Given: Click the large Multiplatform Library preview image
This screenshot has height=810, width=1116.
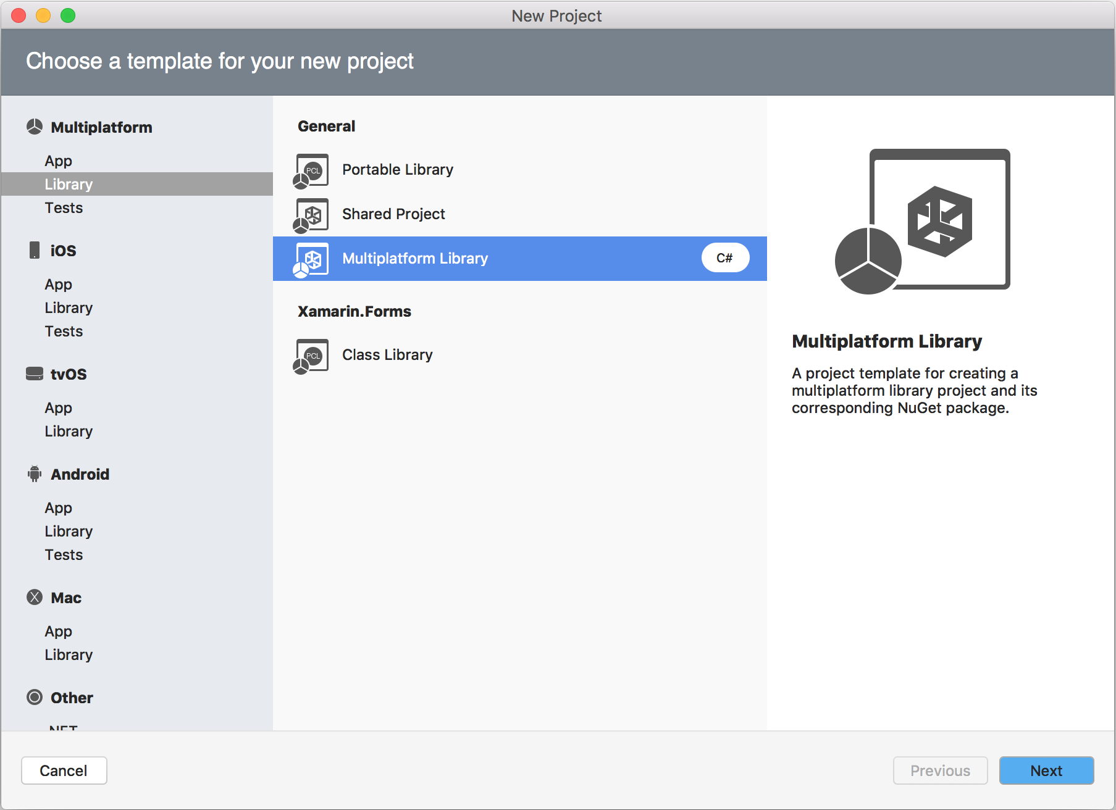Looking at the screenshot, I should pyautogui.click(x=923, y=221).
